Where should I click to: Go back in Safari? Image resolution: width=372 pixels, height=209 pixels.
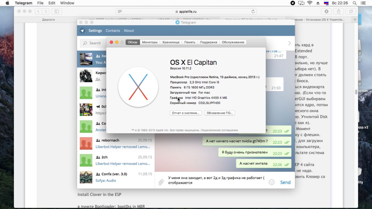coord(38,11)
